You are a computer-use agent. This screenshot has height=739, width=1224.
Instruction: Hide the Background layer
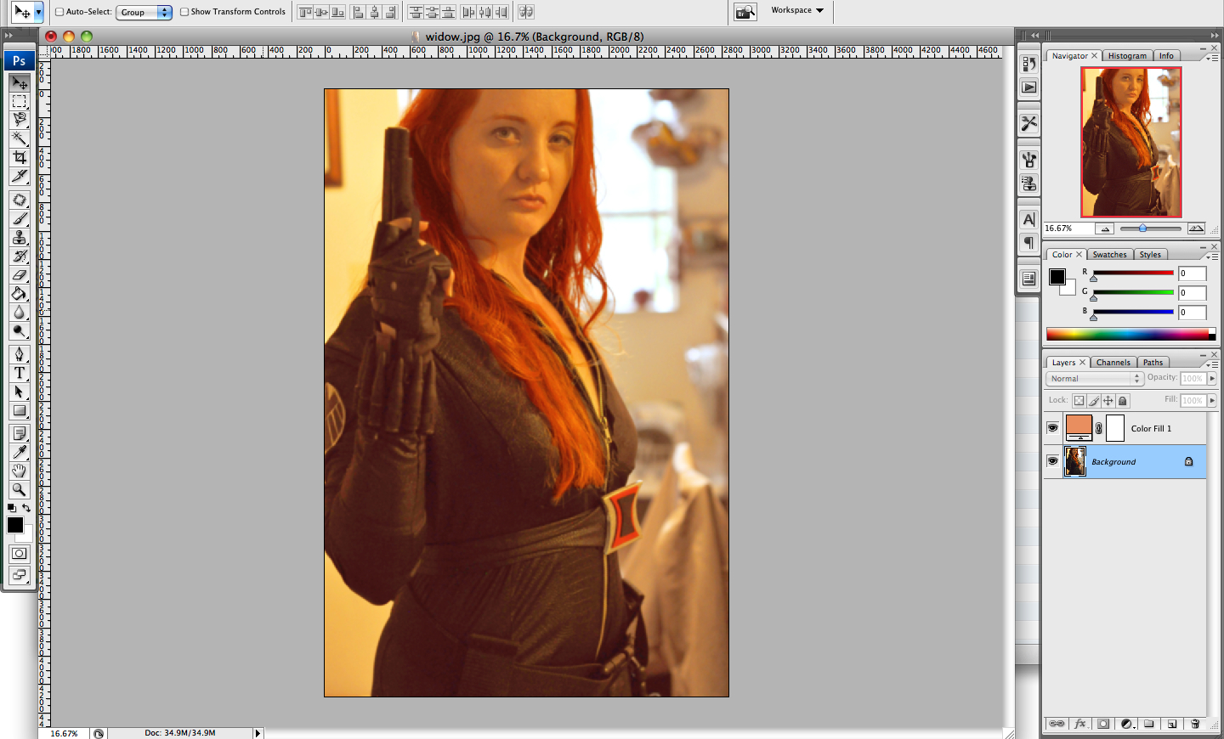click(1052, 461)
